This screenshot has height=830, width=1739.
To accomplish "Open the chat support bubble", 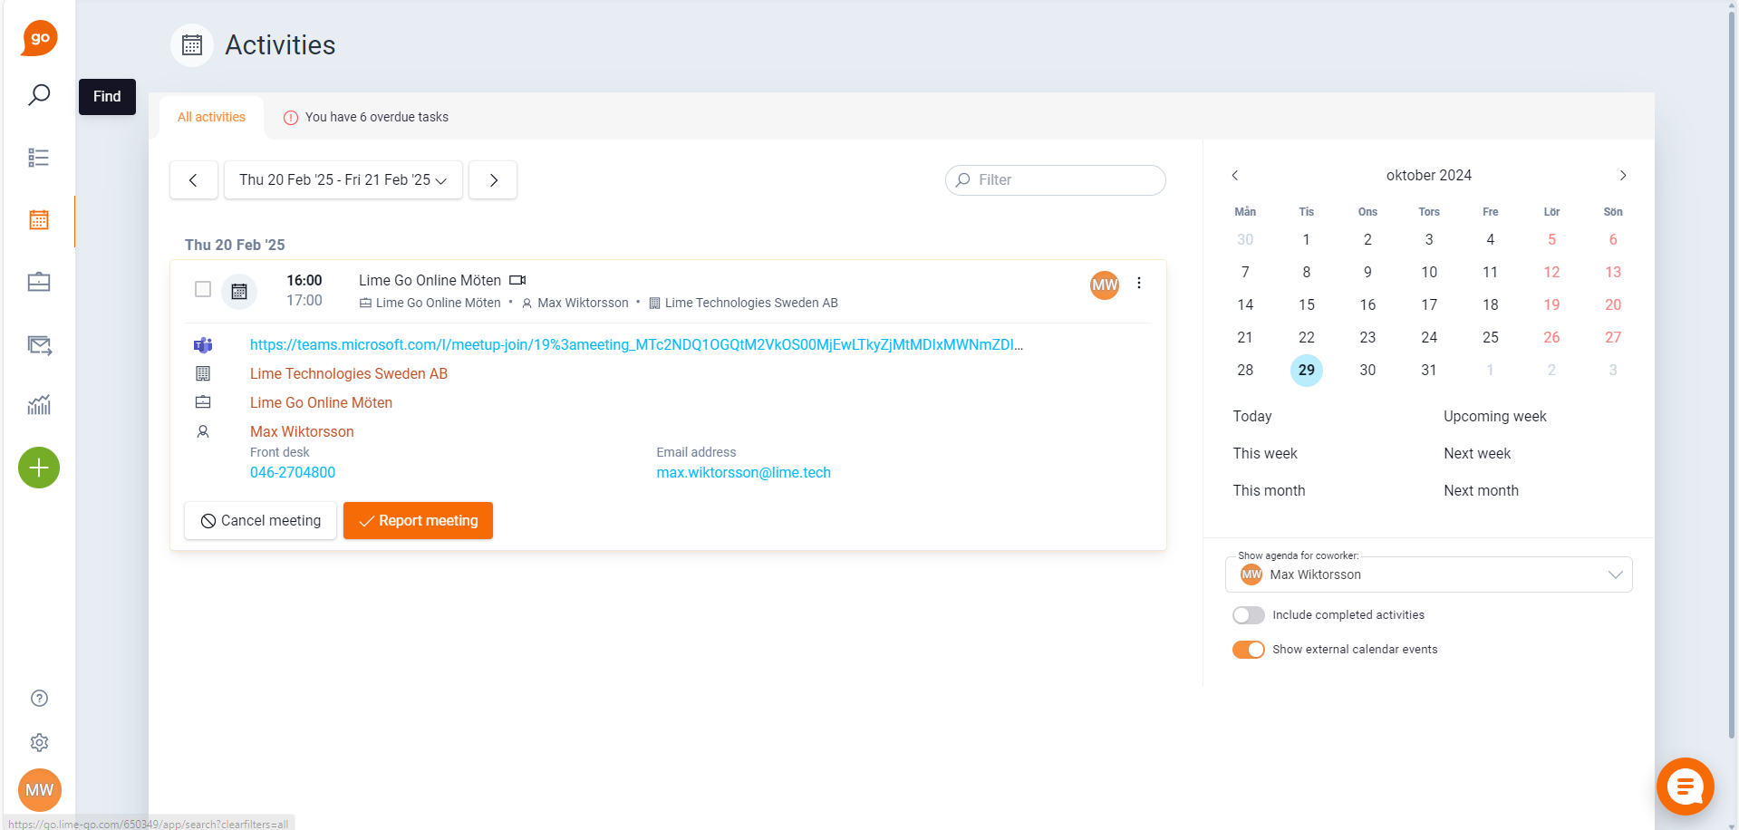I will point(1686,787).
